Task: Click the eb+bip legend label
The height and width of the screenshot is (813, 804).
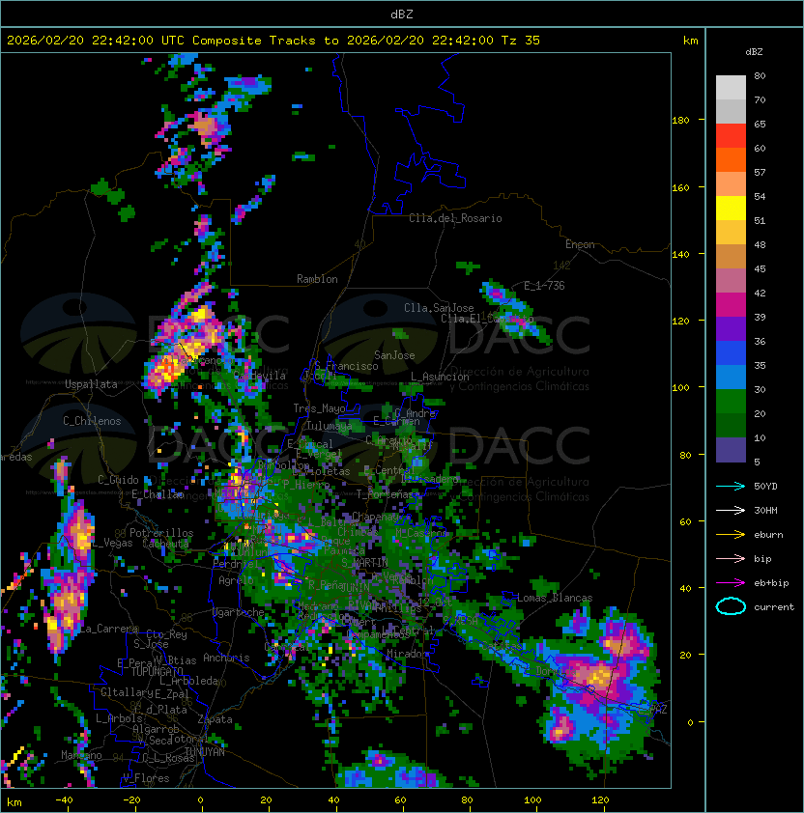Action: click(771, 583)
